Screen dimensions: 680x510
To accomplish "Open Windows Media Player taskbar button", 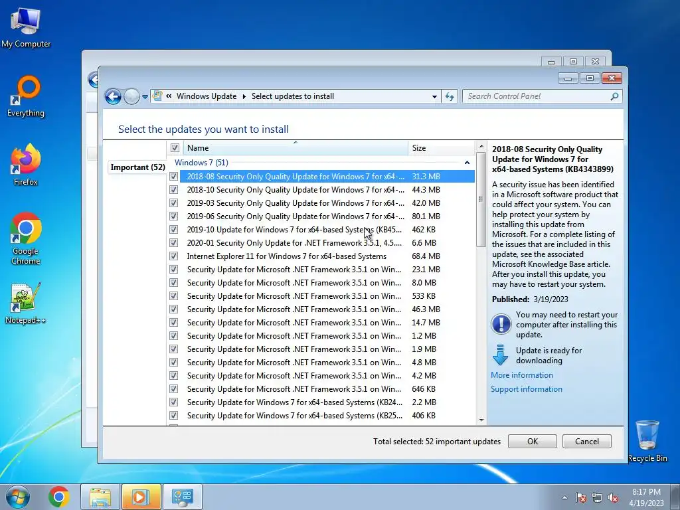I will tap(141, 497).
